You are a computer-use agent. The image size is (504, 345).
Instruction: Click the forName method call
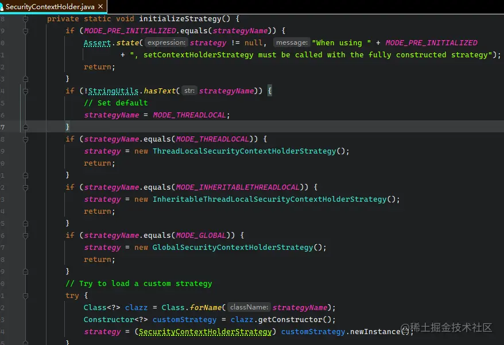click(x=206, y=307)
